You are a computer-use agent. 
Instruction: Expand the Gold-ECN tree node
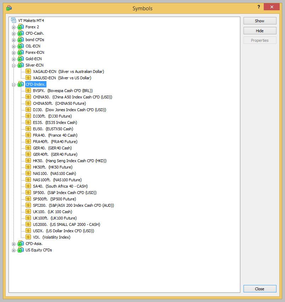[x=13, y=59]
